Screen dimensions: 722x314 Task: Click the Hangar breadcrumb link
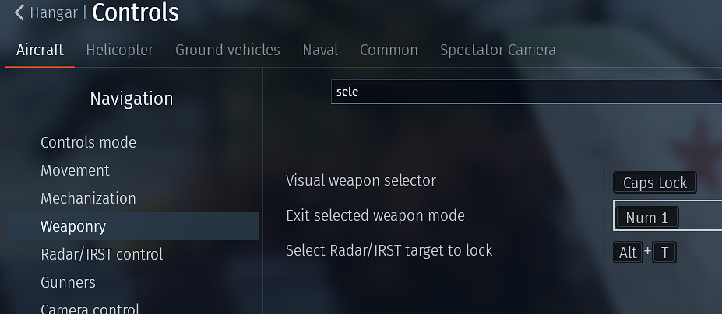(x=55, y=13)
